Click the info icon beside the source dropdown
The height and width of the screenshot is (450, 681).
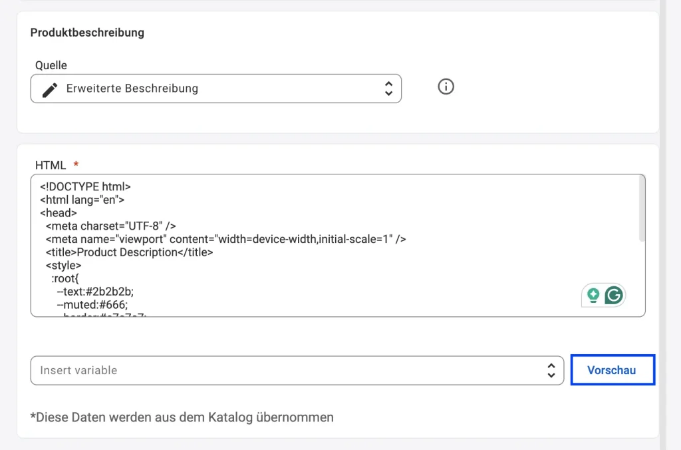click(x=446, y=87)
